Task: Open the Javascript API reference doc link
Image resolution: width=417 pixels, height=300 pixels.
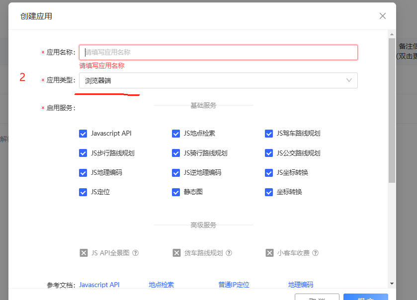Action: [x=99, y=285]
